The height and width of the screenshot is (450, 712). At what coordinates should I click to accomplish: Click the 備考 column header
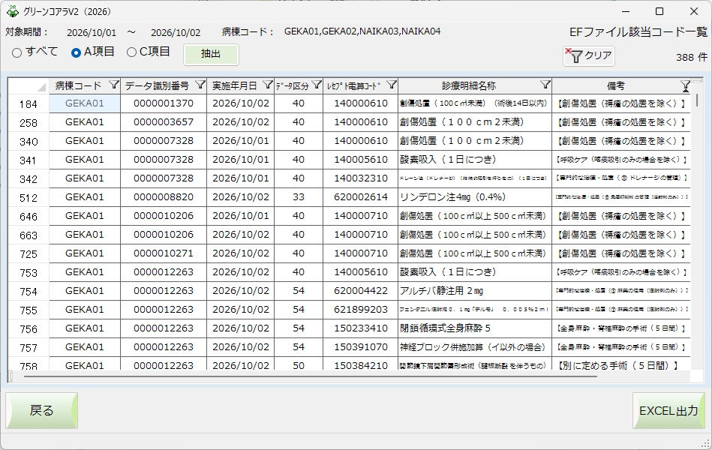[x=621, y=85]
